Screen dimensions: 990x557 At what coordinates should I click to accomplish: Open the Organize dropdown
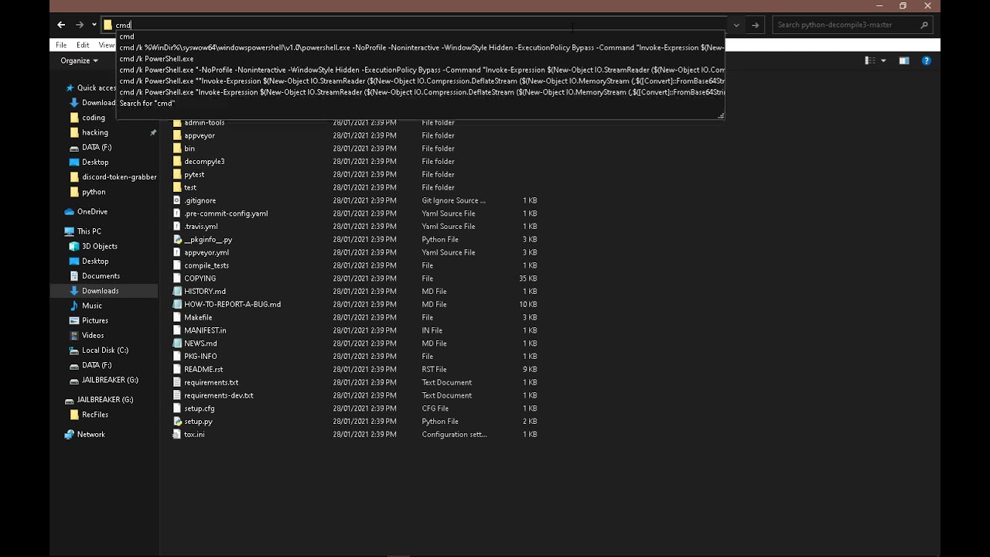click(x=79, y=60)
